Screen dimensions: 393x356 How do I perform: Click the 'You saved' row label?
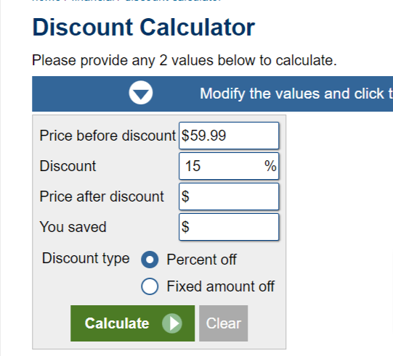click(73, 227)
